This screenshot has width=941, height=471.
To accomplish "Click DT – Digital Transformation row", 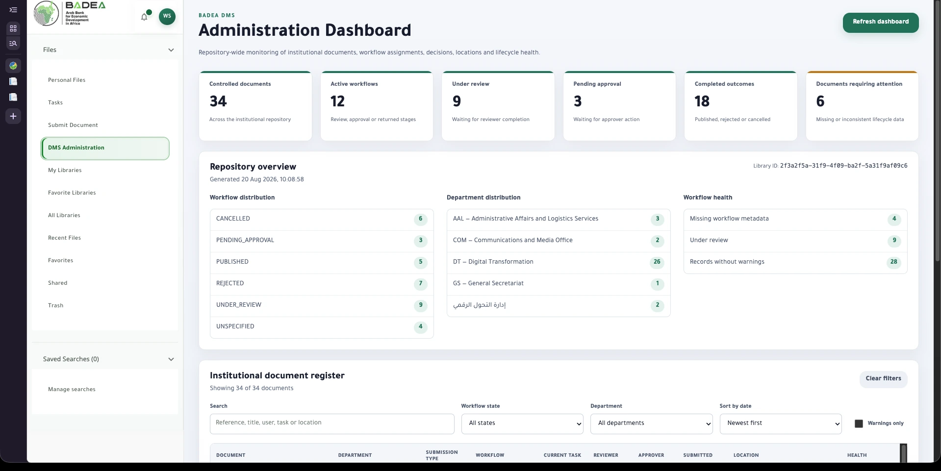I will (559, 263).
